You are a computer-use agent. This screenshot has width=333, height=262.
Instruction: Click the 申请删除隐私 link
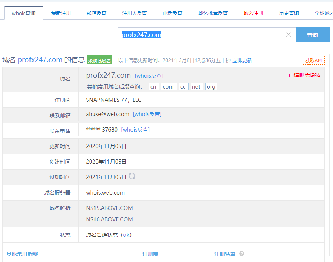pos(304,75)
